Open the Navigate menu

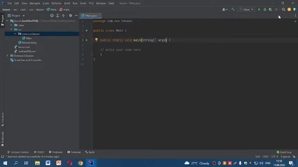pos(35,3)
